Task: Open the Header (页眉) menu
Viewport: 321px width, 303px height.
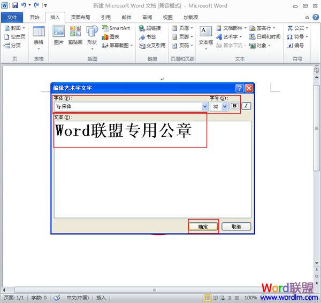Action: tap(182, 28)
